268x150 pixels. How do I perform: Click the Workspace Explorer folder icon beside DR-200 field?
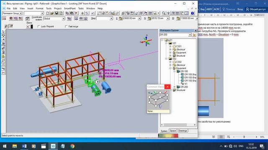point(194,35)
